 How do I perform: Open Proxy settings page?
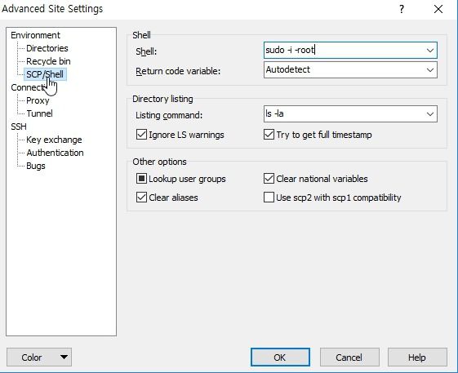(x=38, y=100)
